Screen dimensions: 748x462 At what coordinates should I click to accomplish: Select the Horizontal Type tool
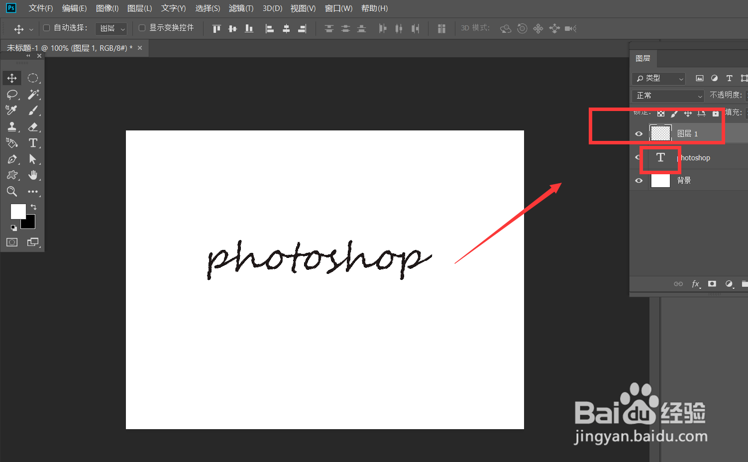pyautogui.click(x=33, y=143)
